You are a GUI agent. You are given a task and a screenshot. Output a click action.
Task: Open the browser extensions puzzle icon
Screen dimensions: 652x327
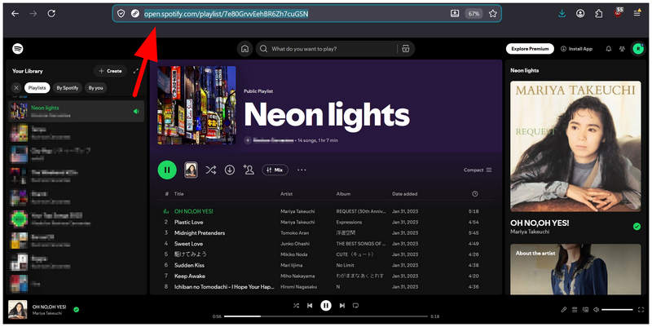point(598,14)
